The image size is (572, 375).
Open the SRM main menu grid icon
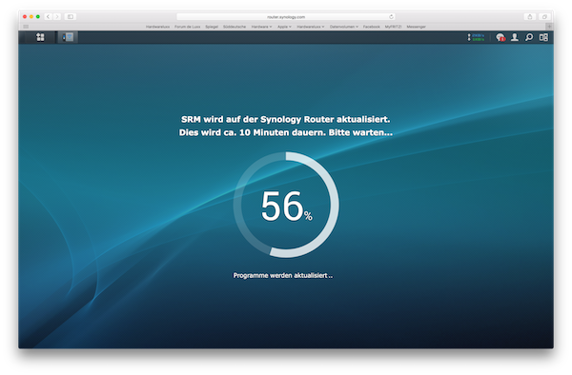(x=40, y=37)
